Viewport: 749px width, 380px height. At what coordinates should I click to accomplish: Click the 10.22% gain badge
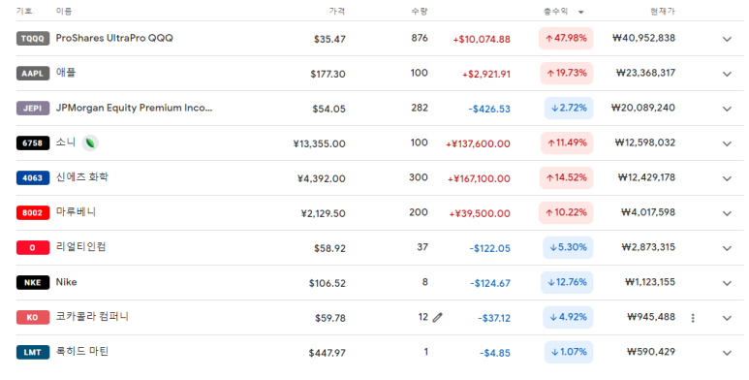point(566,212)
